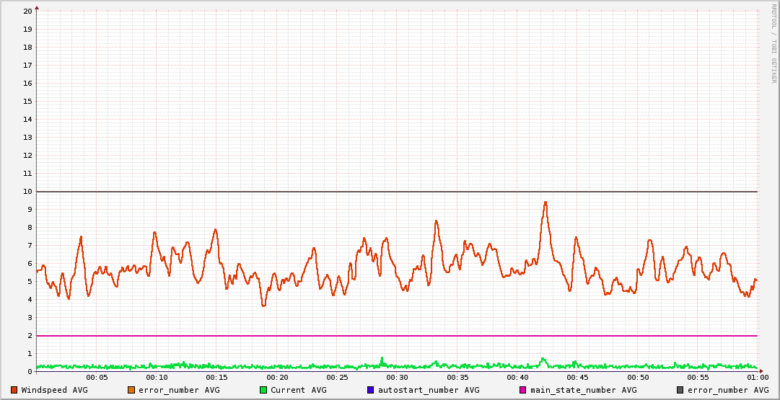
Task: Click the red arrow ending the x-axis
Action: click(x=761, y=371)
